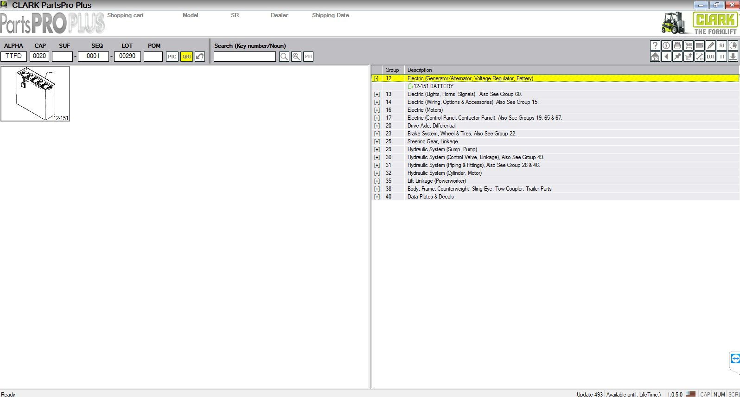Select 'Electric (Generator/Alternator, Voltage Regulator, Battery)' row
The width and height of the screenshot is (740, 397).
pyautogui.click(x=555, y=78)
